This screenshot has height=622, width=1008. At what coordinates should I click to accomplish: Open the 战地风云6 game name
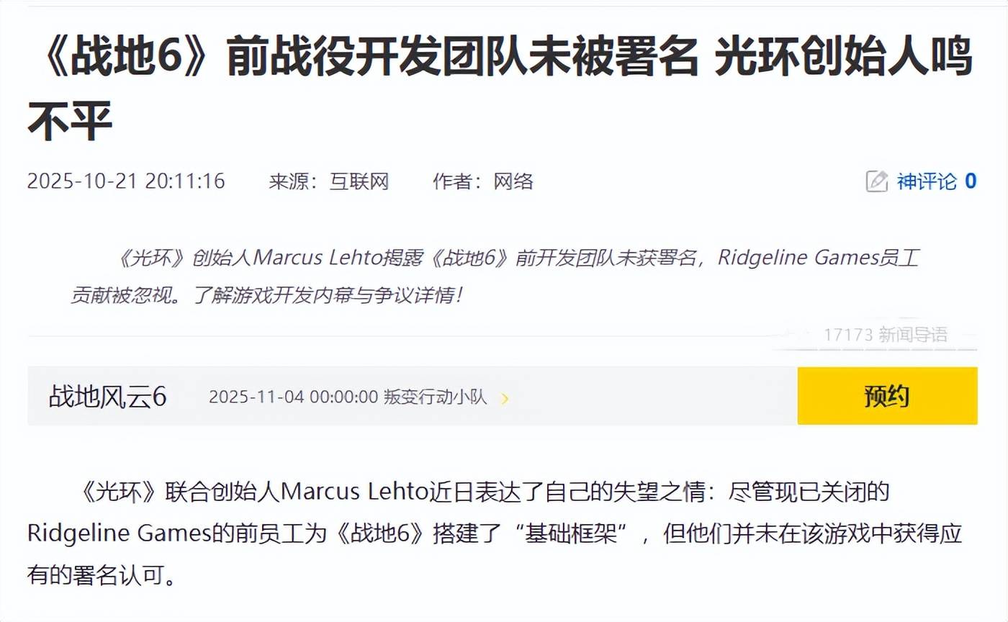(x=108, y=397)
